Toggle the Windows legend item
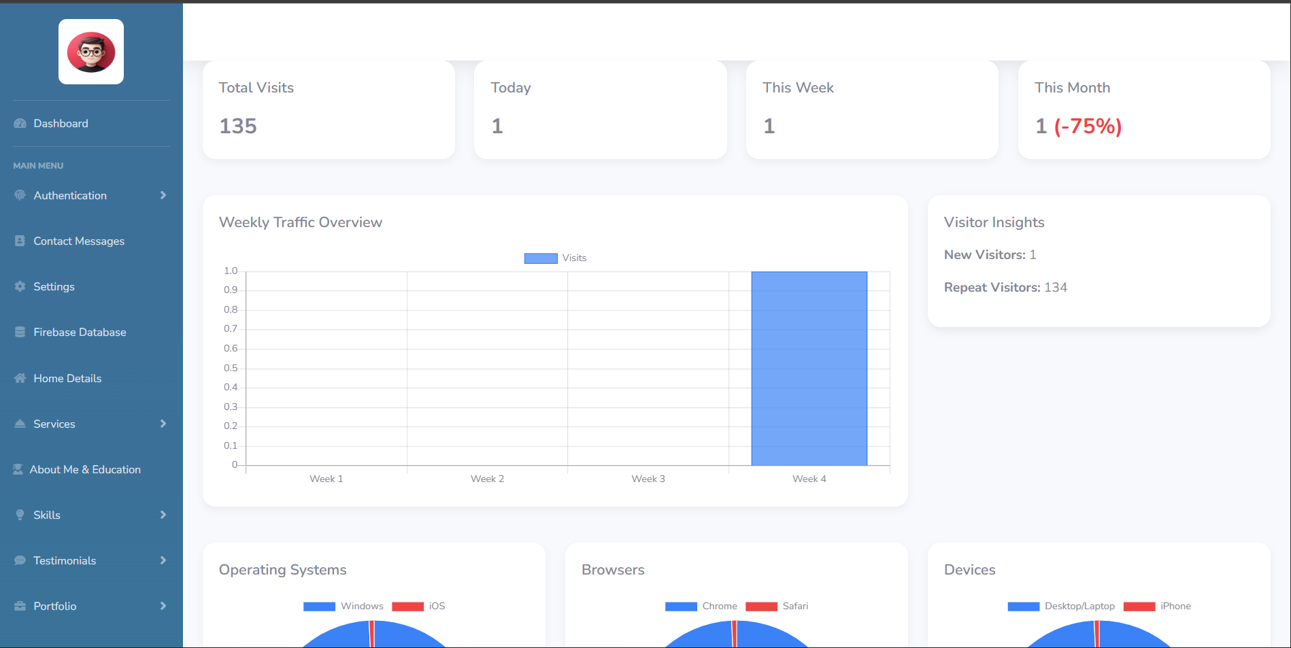1291x648 pixels. (343, 607)
